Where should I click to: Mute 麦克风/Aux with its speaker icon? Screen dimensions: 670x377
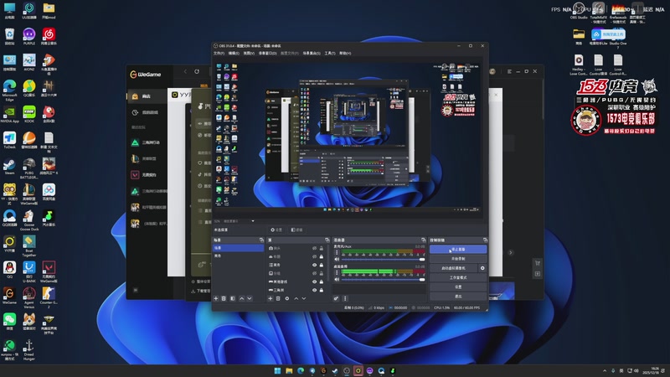tap(337, 259)
